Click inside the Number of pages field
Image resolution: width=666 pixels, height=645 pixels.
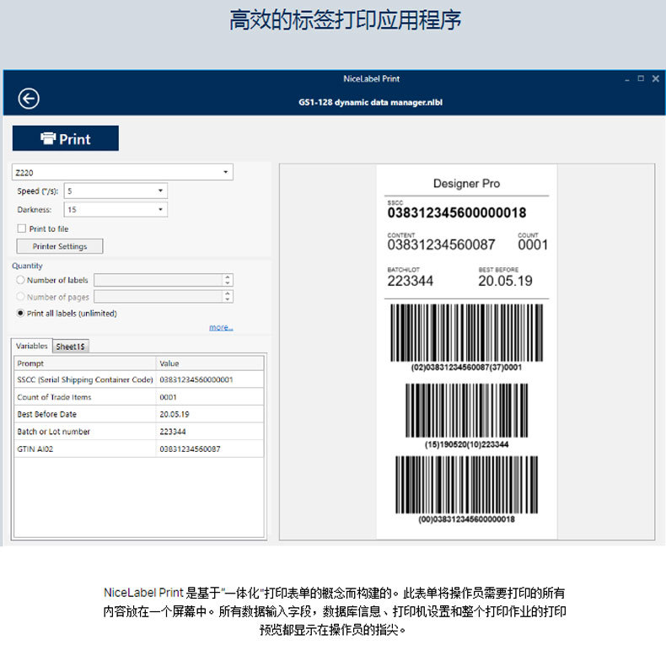click(158, 296)
